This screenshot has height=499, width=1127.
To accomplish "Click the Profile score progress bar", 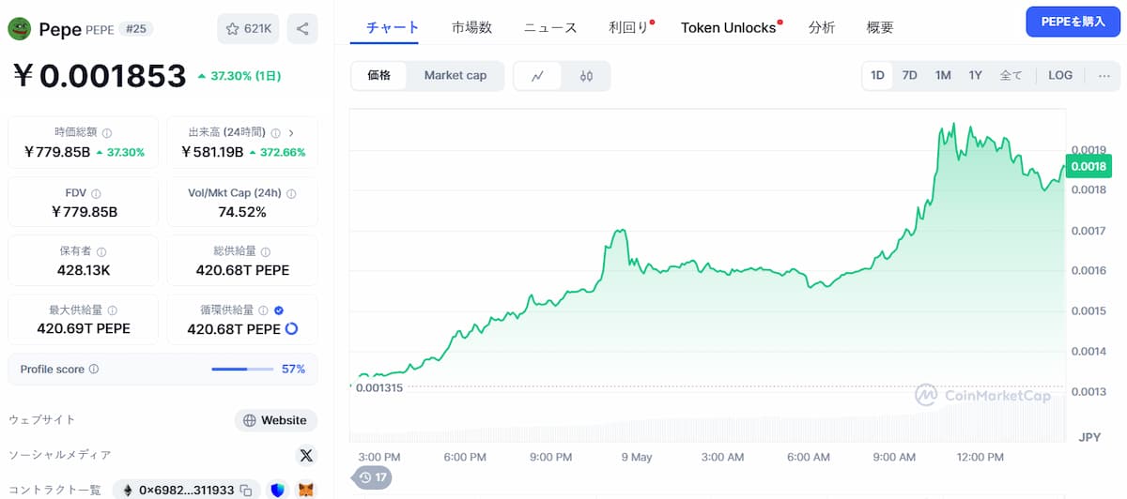I will coord(242,370).
